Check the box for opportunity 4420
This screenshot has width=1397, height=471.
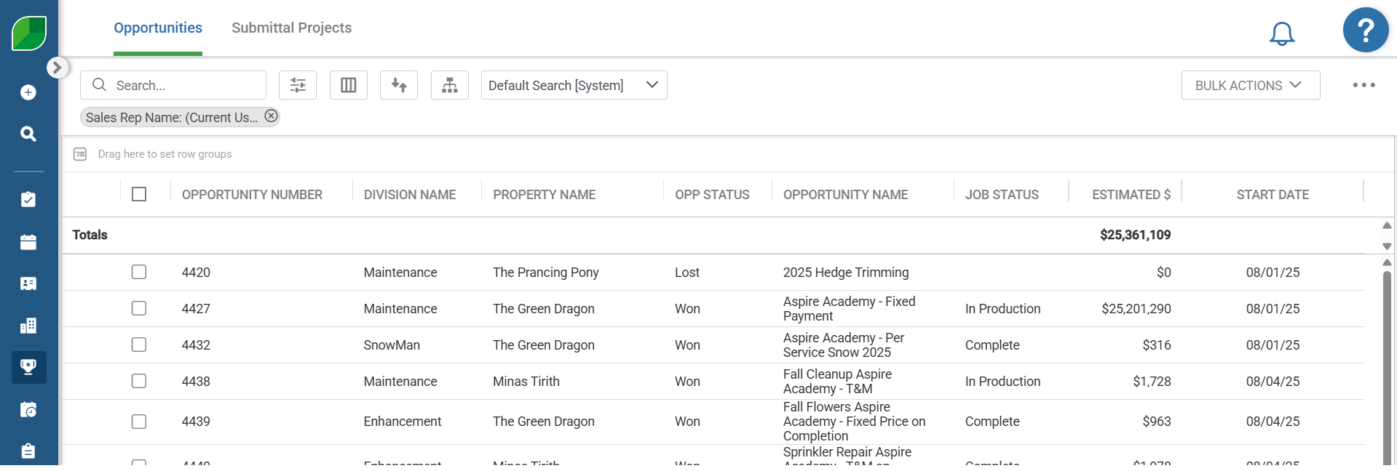[139, 272]
